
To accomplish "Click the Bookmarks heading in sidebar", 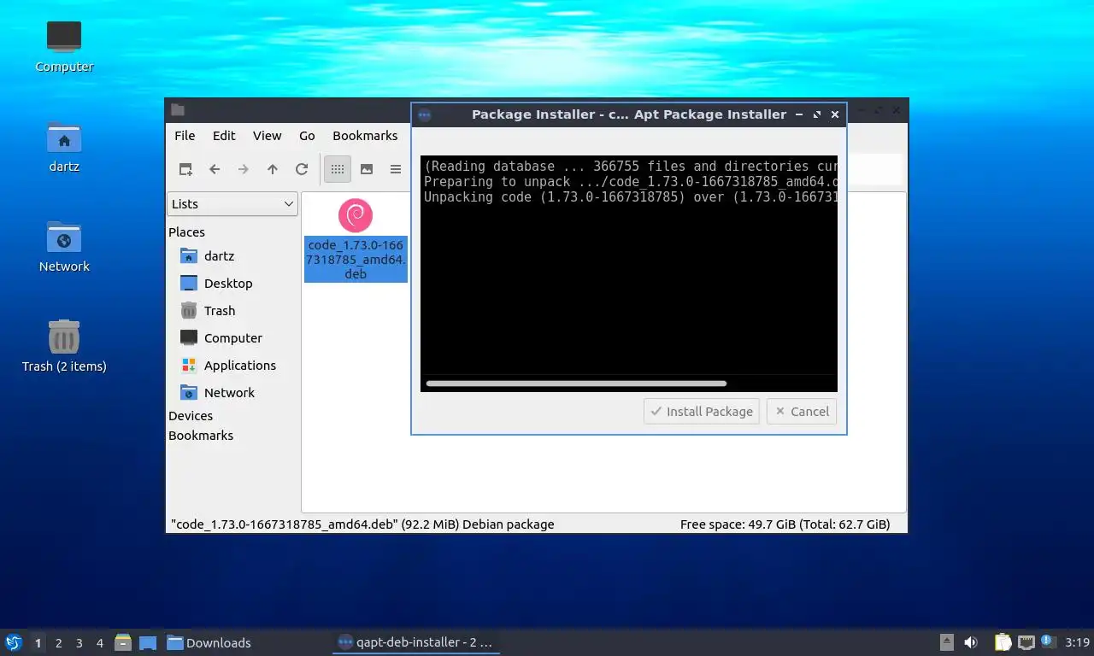I will [201, 436].
